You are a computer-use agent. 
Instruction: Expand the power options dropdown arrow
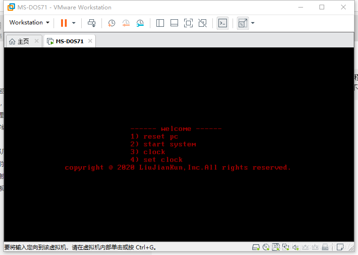click(x=74, y=23)
